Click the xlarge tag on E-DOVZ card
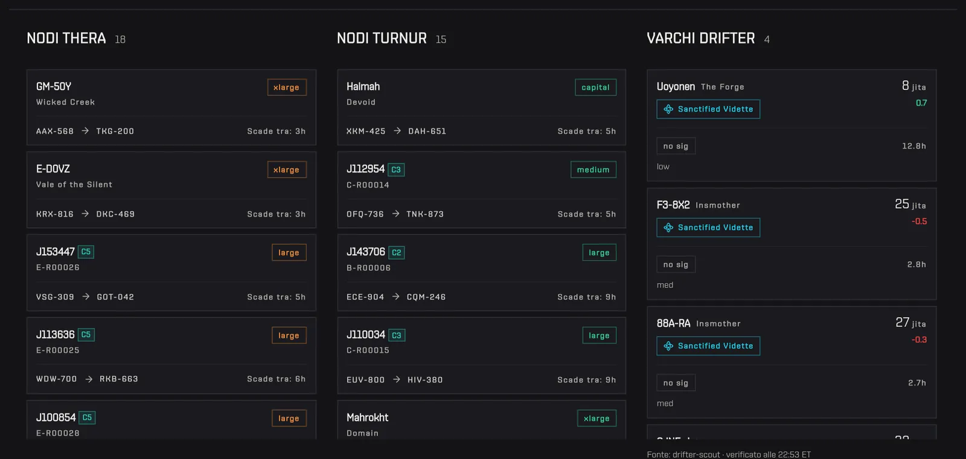The width and height of the screenshot is (966, 459). point(287,170)
